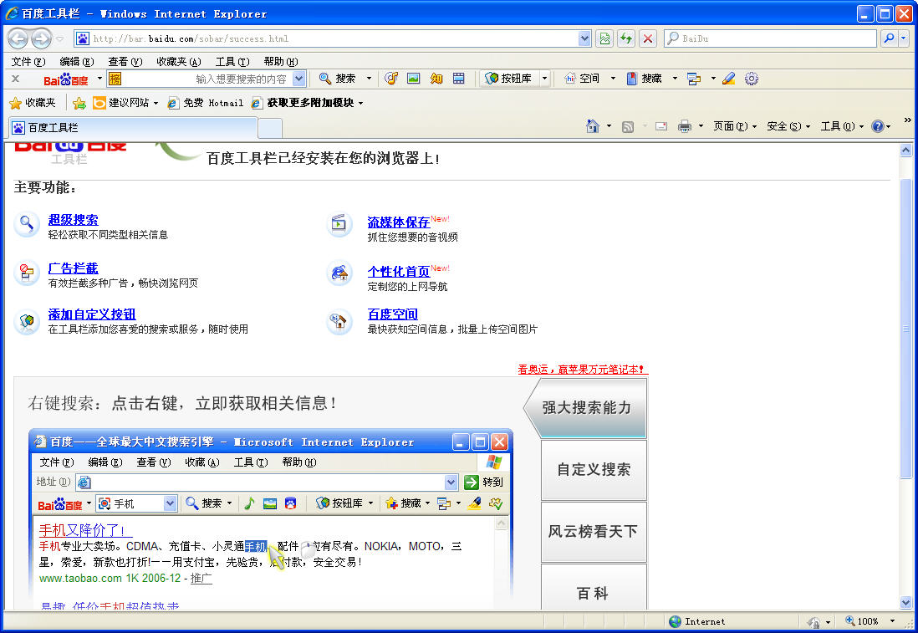The width and height of the screenshot is (918, 633).
Task: Click the 搜索 magnifier button on Baidu toolbar
Action: (339, 79)
